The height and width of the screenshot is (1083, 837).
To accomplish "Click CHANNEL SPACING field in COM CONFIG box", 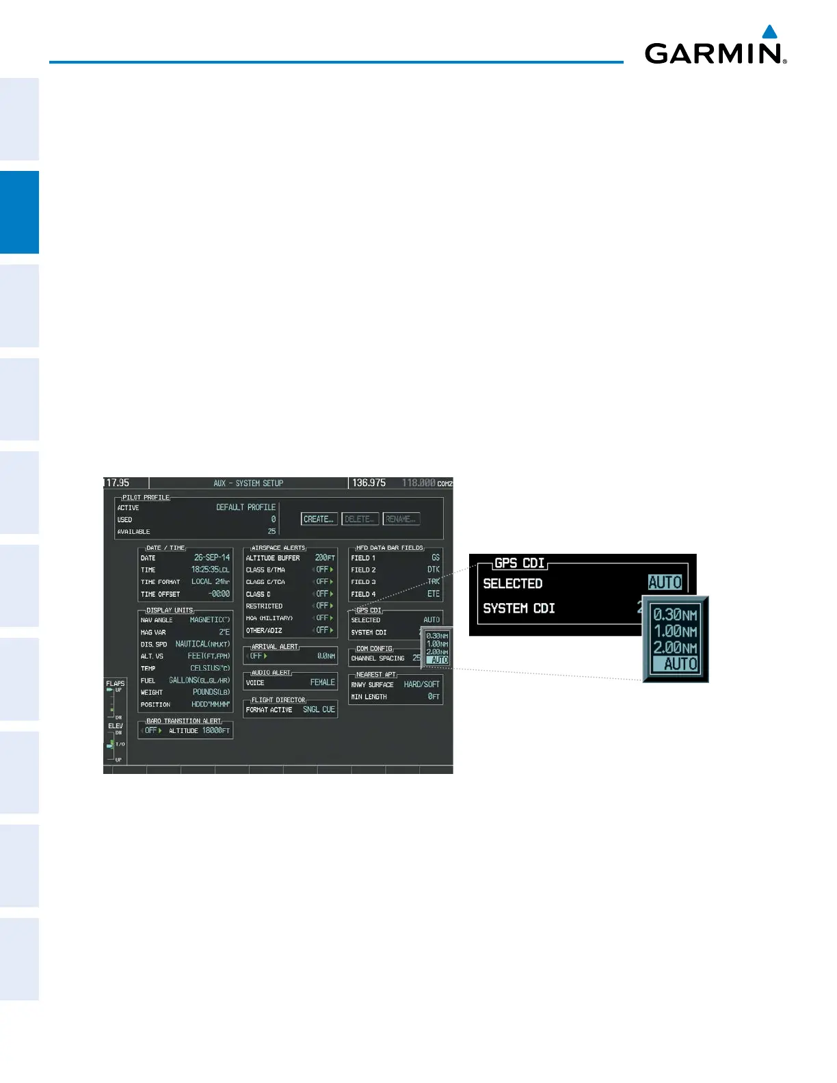I will point(386,658).
